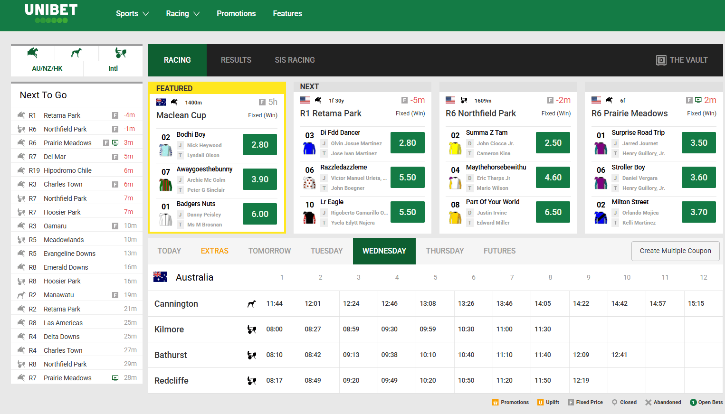Open the Maclean Cup featured race

tap(181, 115)
